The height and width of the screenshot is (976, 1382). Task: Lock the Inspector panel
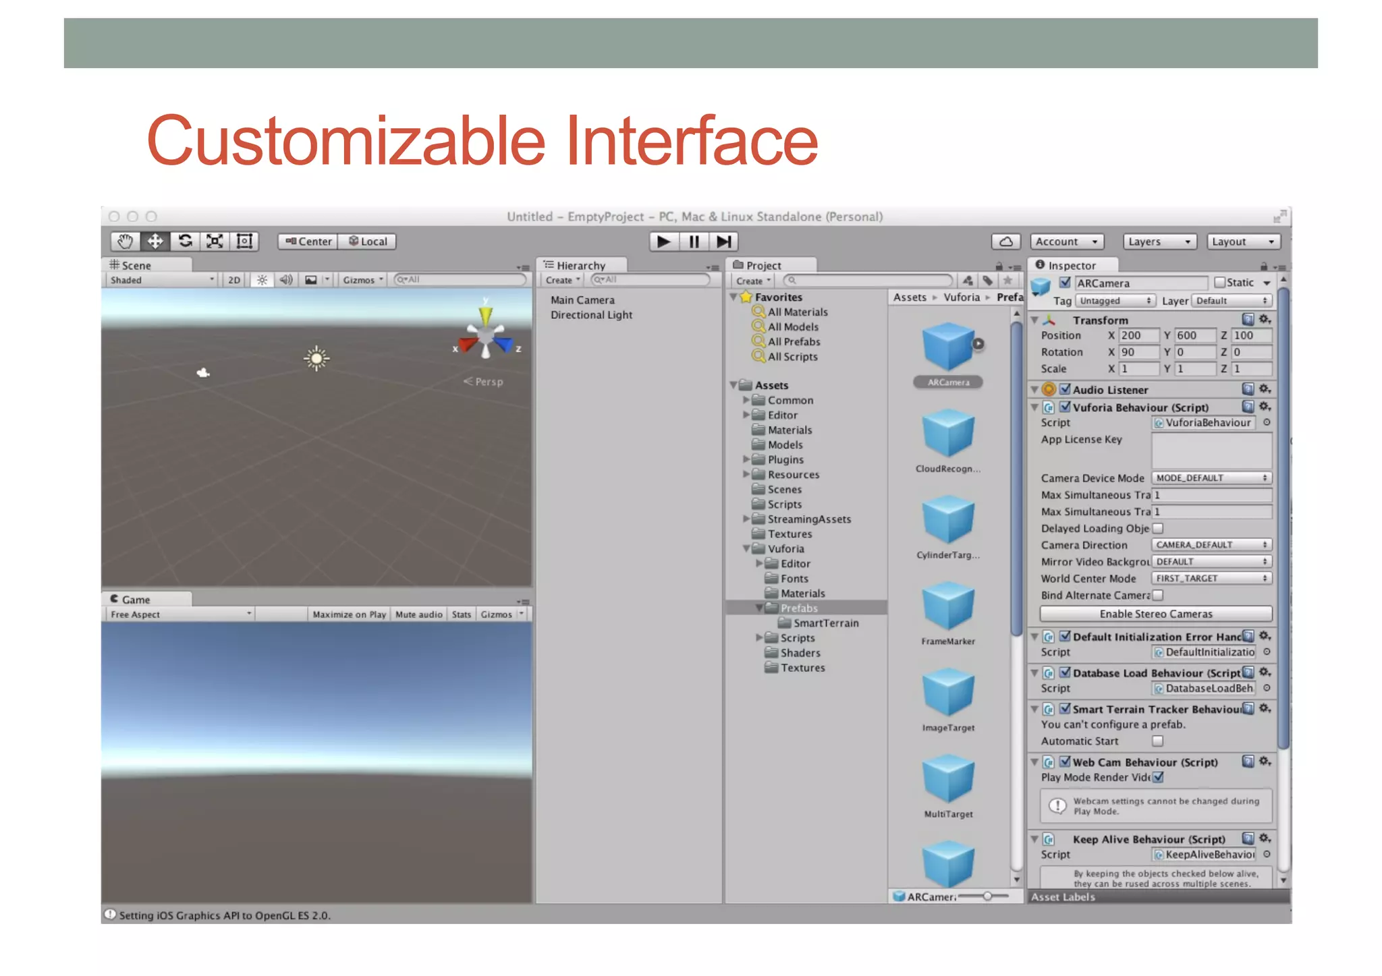click(1264, 266)
